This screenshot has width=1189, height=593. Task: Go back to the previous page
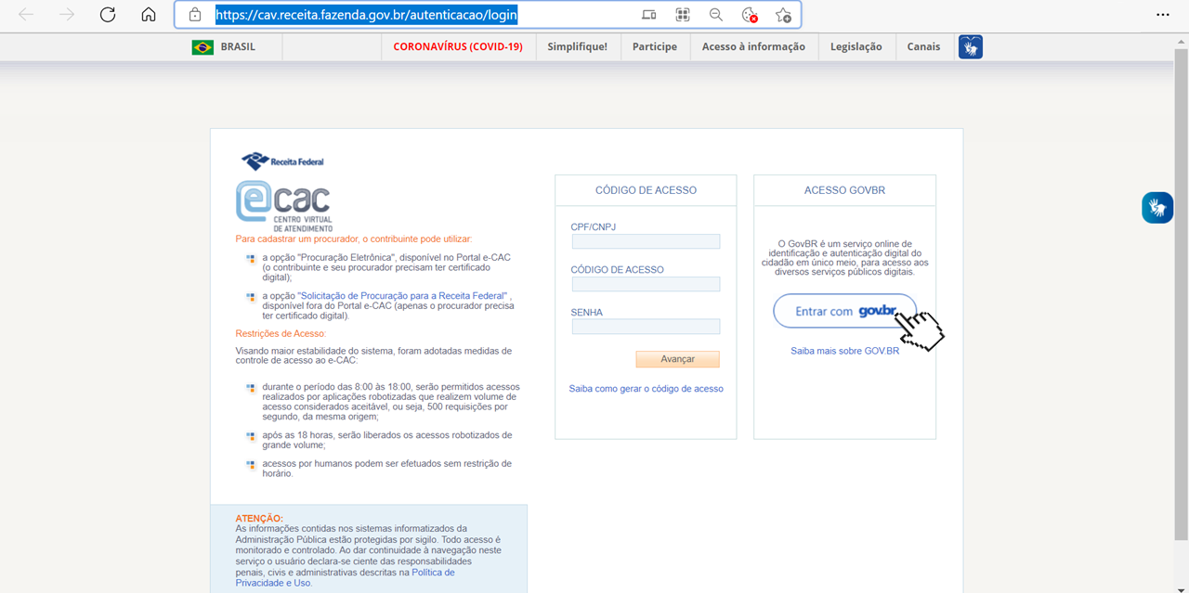tap(26, 15)
